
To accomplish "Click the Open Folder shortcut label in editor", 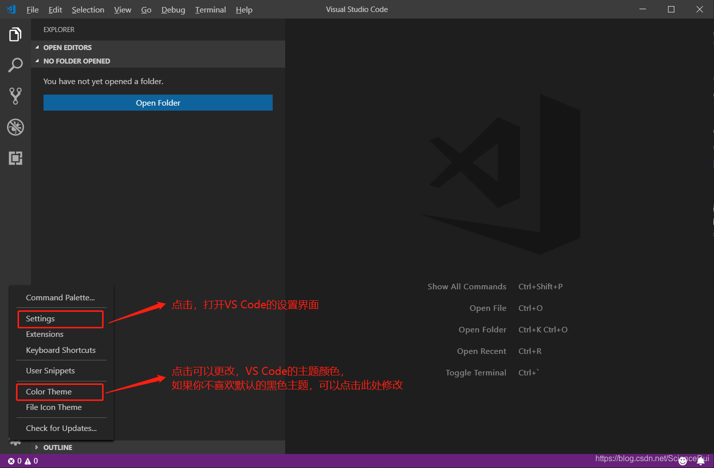I will point(482,330).
